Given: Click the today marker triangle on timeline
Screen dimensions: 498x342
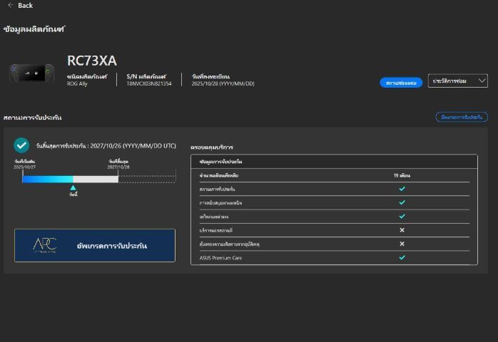Looking at the screenshot, I should (x=73, y=188).
